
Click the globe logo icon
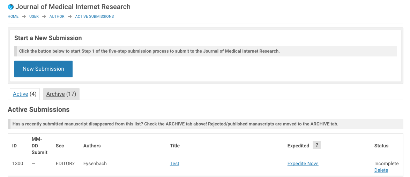tap(10, 7)
